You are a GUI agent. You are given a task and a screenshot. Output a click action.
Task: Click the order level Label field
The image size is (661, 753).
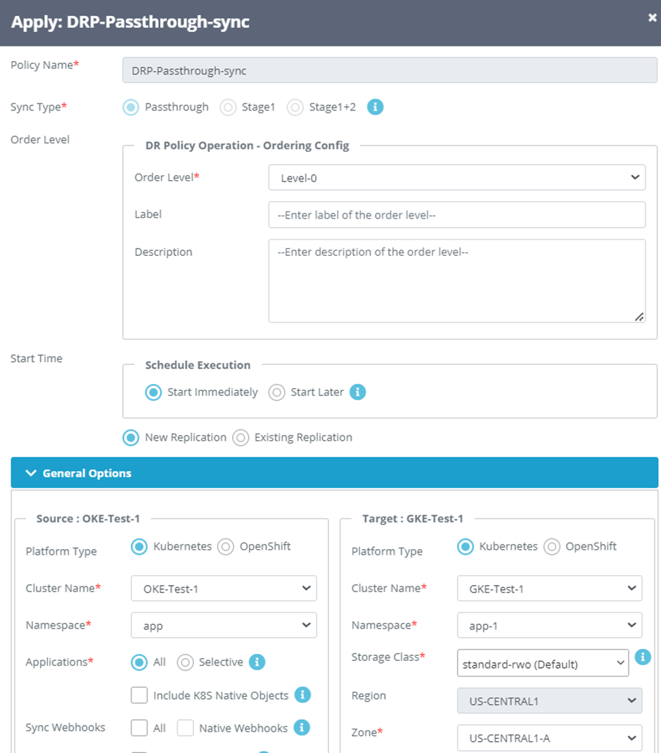(x=457, y=214)
